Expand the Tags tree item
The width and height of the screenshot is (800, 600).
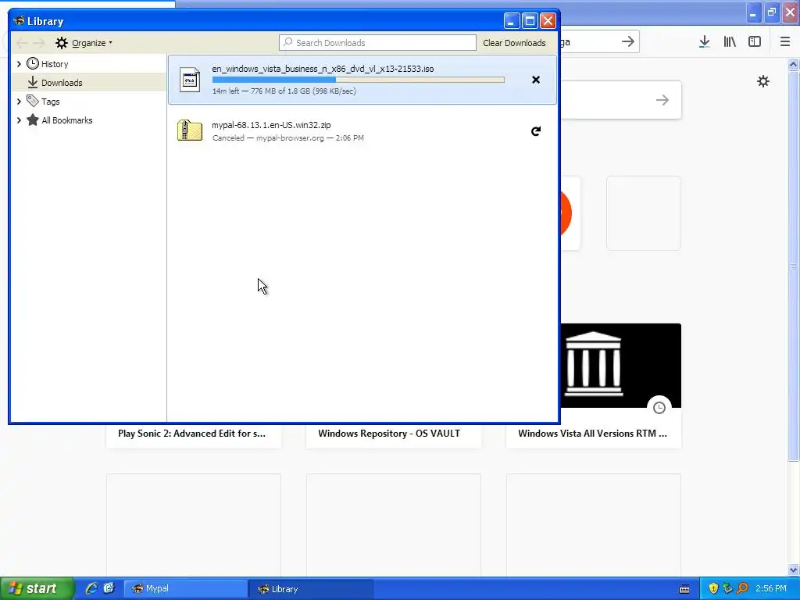[x=19, y=102]
